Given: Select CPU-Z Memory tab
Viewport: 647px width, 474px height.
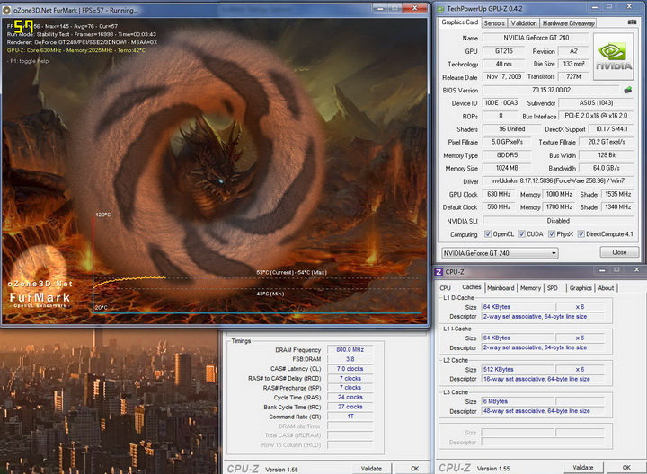Looking at the screenshot, I should 530,288.
